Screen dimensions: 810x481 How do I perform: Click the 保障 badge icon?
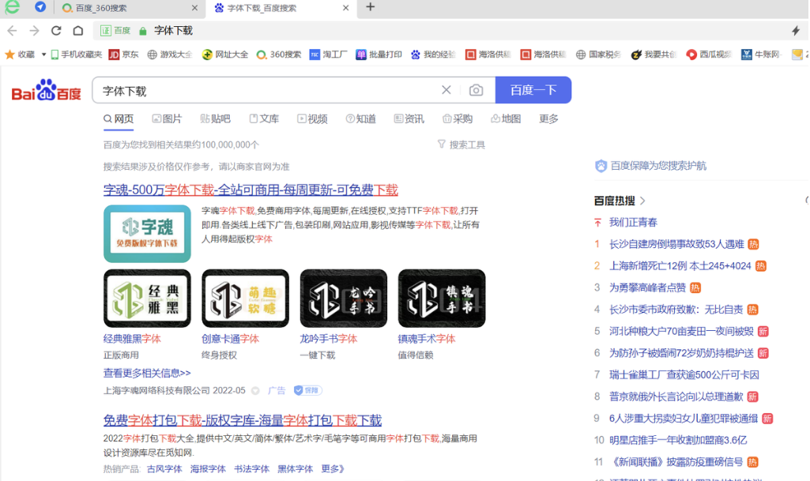coord(307,391)
